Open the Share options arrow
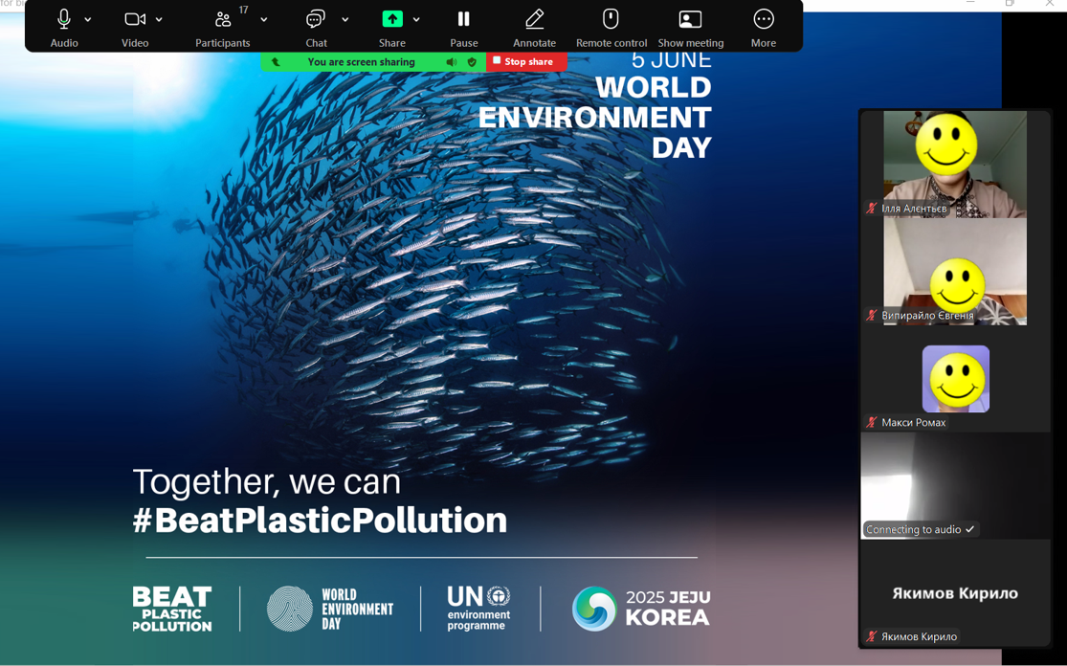This screenshot has height=666, width=1067. tap(416, 19)
